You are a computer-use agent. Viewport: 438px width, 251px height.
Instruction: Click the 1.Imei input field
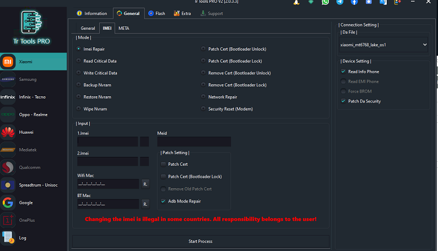tap(107, 141)
